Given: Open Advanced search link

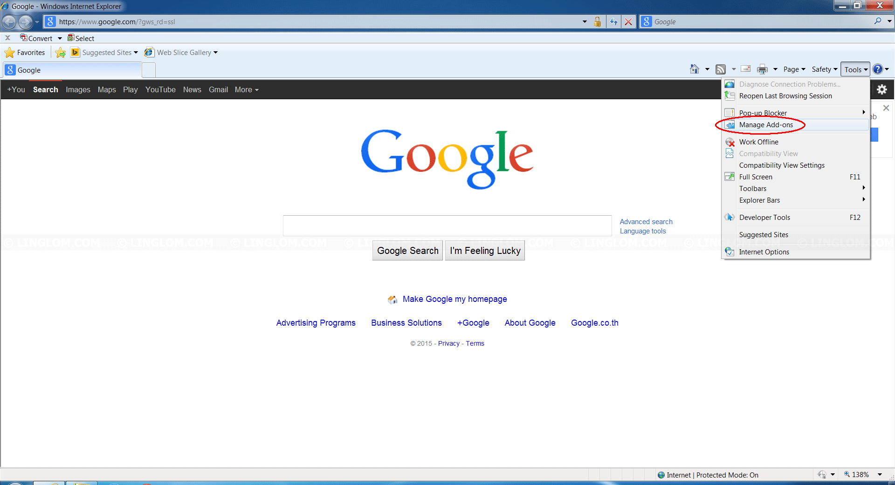Looking at the screenshot, I should tap(646, 222).
